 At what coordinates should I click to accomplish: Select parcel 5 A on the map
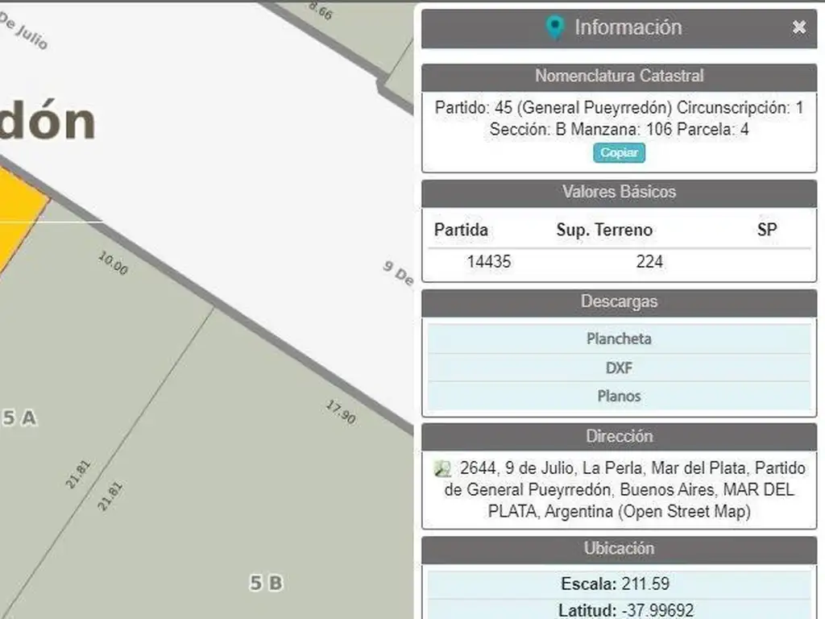click(x=19, y=418)
